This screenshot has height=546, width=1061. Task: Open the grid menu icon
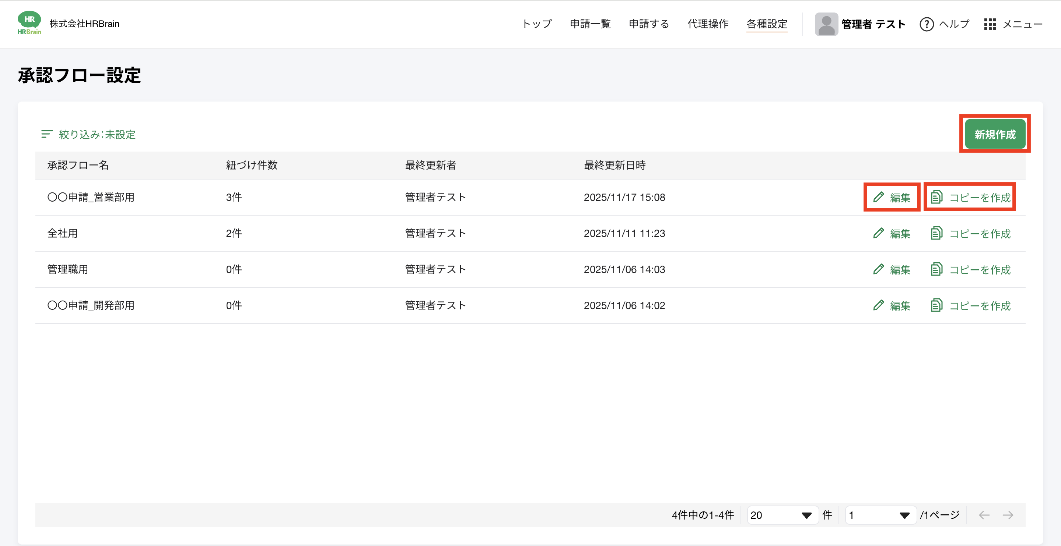990,24
